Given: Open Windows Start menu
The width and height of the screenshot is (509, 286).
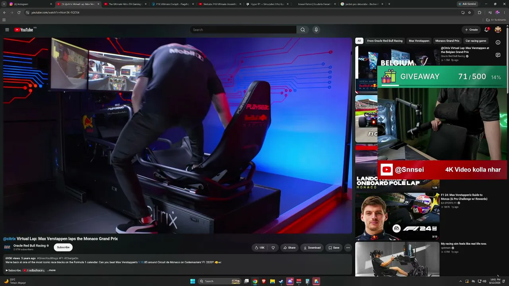Looking at the screenshot, I should (x=193, y=281).
